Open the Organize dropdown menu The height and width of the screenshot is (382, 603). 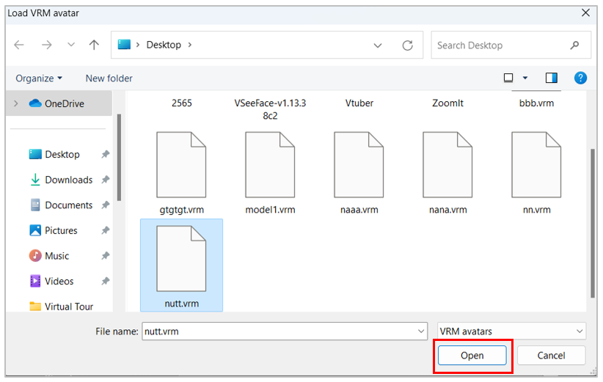click(39, 78)
